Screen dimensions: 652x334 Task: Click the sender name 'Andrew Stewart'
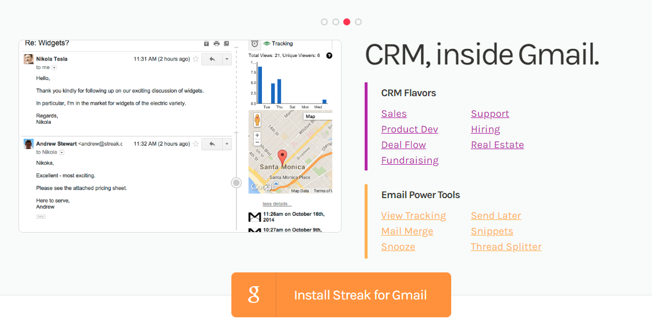click(56, 144)
